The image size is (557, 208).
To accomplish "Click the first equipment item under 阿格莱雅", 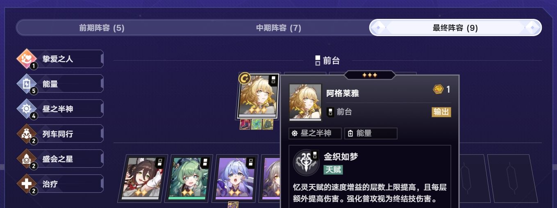I will click(245, 124).
